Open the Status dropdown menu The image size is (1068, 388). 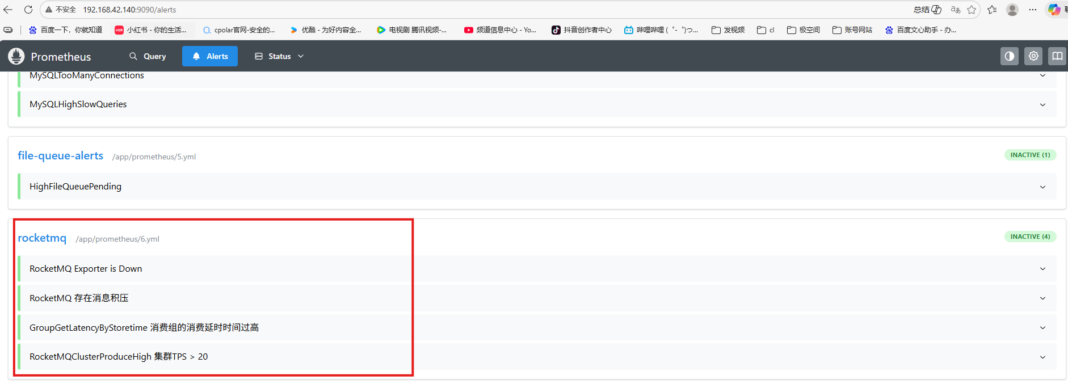(279, 56)
